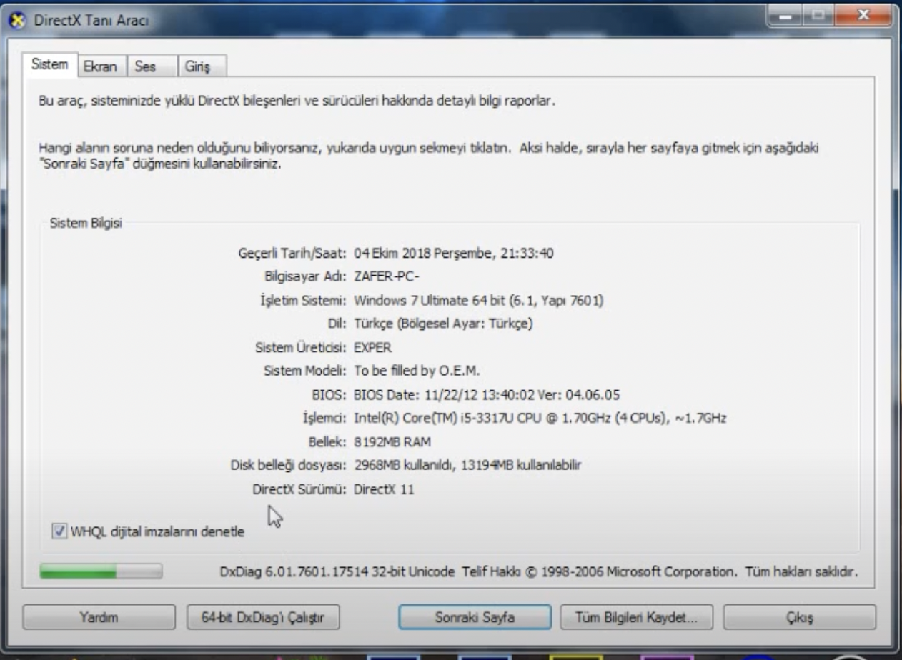Click language value Türkçe (Bölgesel Ayar: Türkçe)
902x660 pixels.
click(443, 324)
